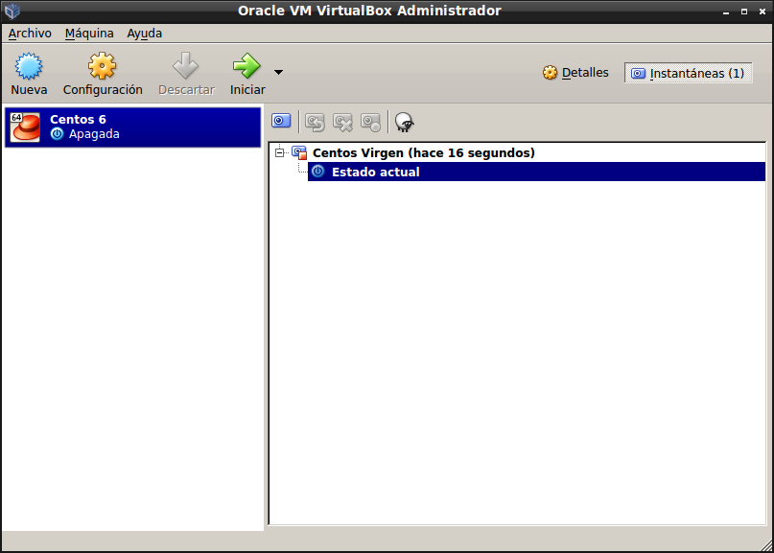
Task: Select the Estado actual item
Action: click(375, 172)
